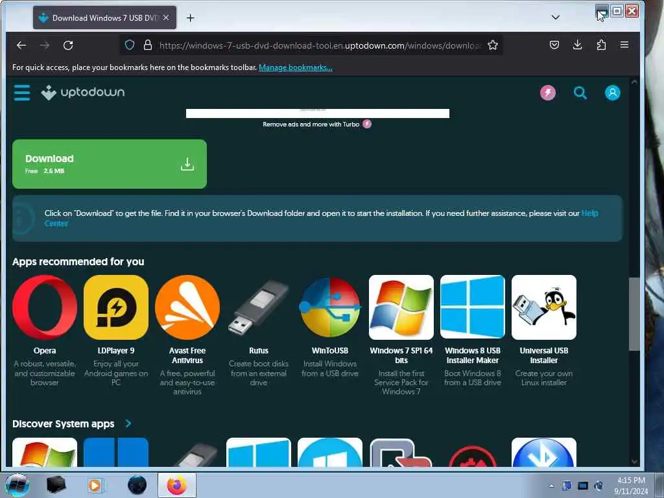The width and height of the screenshot is (664, 498).
Task: Switch to Firefox in the taskbar
Action: pyautogui.click(x=176, y=485)
